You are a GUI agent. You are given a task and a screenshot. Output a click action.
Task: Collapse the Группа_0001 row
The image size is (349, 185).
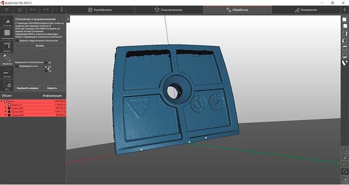point(6,108)
